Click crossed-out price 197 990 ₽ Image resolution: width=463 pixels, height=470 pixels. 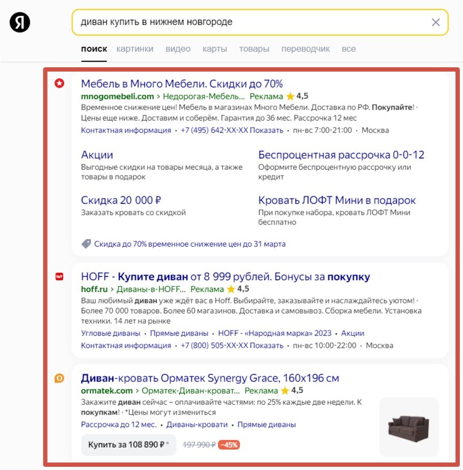pyautogui.click(x=199, y=445)
